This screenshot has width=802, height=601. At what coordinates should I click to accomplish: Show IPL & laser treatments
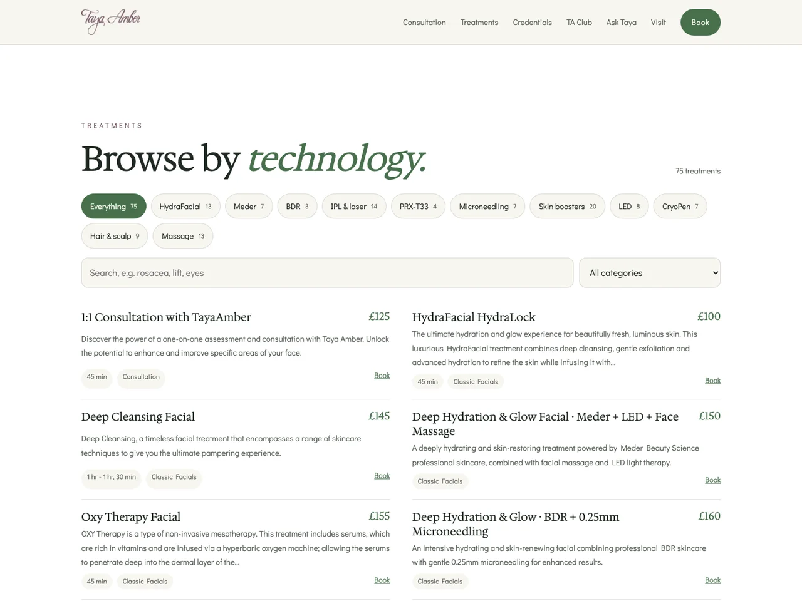(354, 207)
